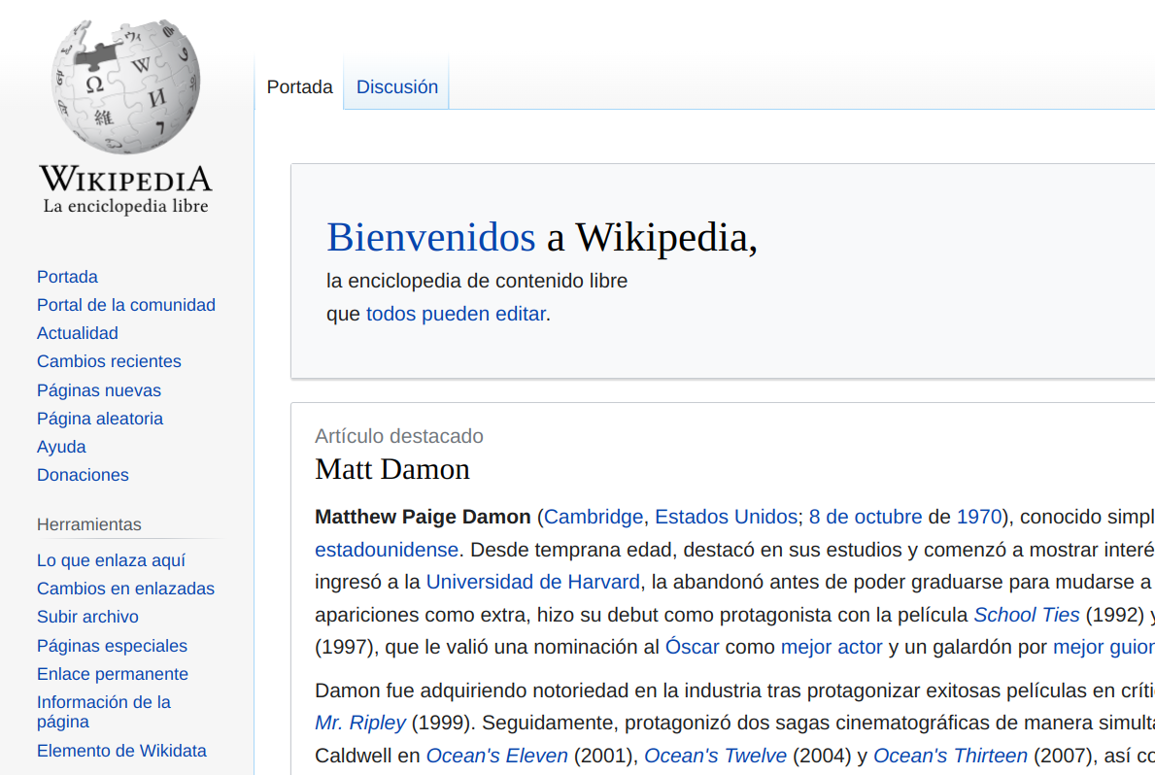Click the 'WIKIPEDIA La enciclopedia libre' wordmark
Screen dimensions: 1155x775
click(126, 189)
